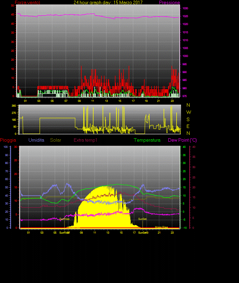Click the 'Pioggia' legend label

coord(8,140)
